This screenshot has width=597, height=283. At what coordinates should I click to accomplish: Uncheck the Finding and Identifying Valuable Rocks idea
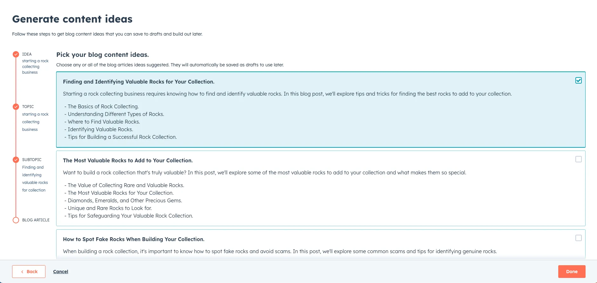click(x=578, y=81)
